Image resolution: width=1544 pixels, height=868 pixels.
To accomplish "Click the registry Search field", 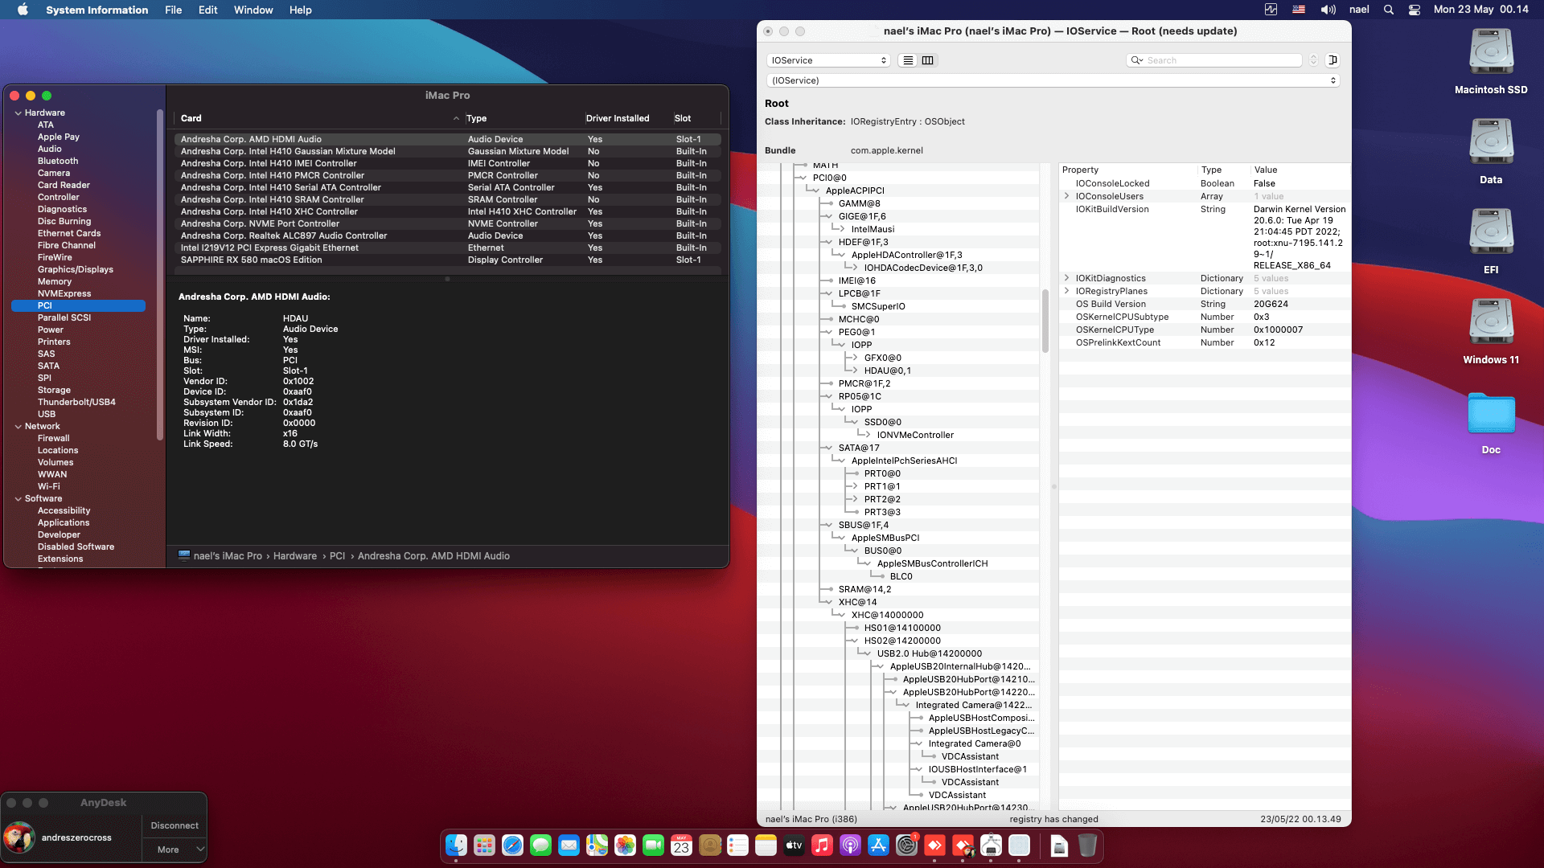I will point(1222,60).
